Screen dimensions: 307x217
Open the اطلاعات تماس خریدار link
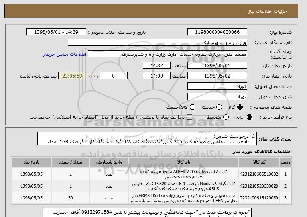pyautogui.click(x=65, y=54)
